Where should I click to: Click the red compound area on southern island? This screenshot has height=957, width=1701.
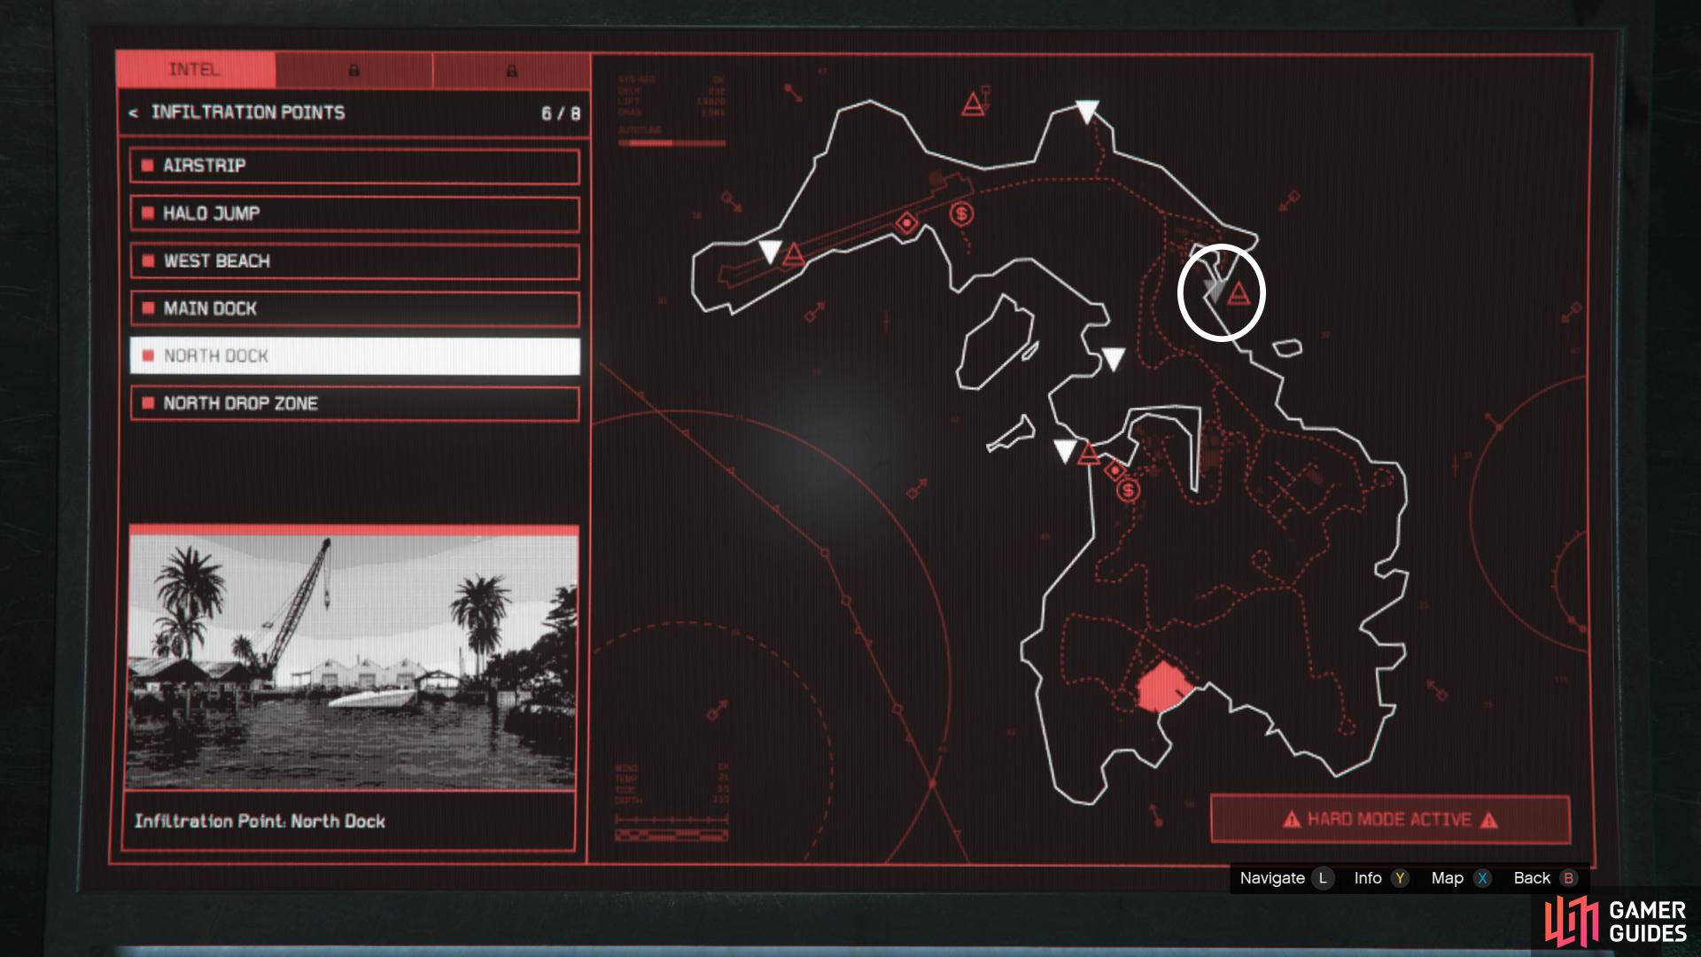tap(1165, 688)
